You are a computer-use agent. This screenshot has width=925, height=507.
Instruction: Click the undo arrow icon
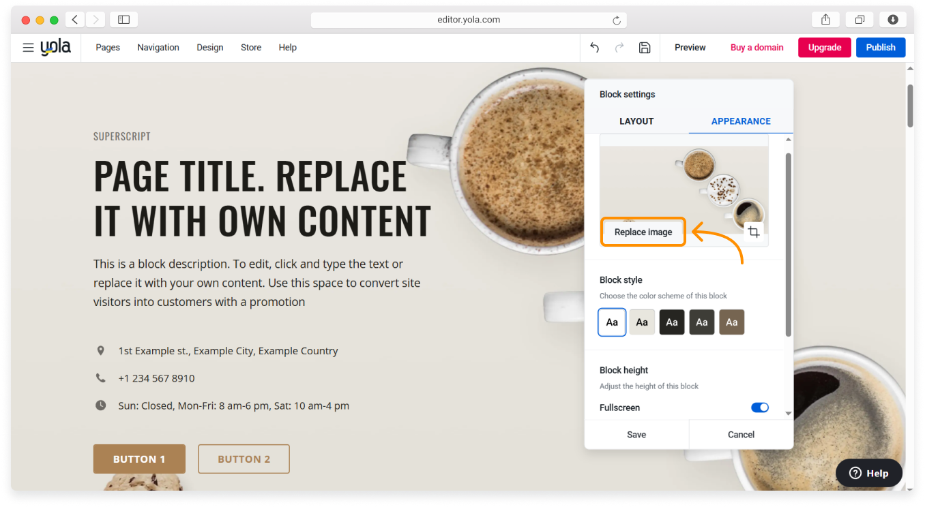tap(594, 48)
